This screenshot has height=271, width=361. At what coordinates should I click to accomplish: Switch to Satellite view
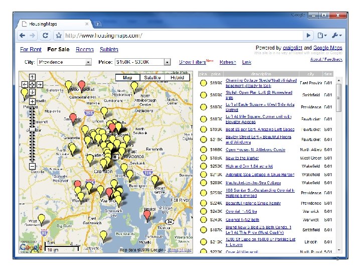click(x=152, y=78)
